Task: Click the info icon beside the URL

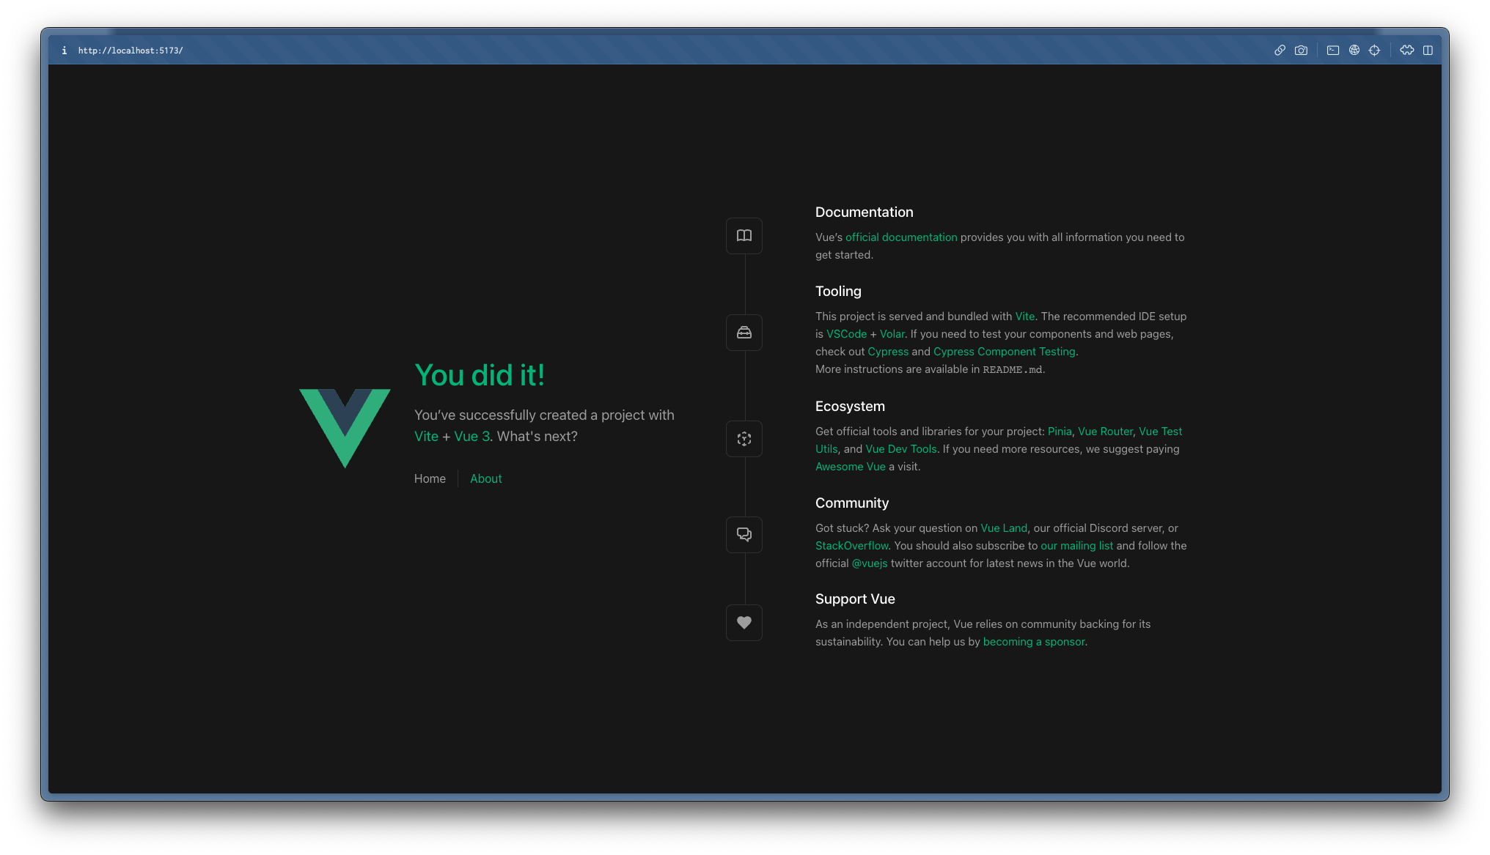Action: pyautogui.click(x=65, y=51)
